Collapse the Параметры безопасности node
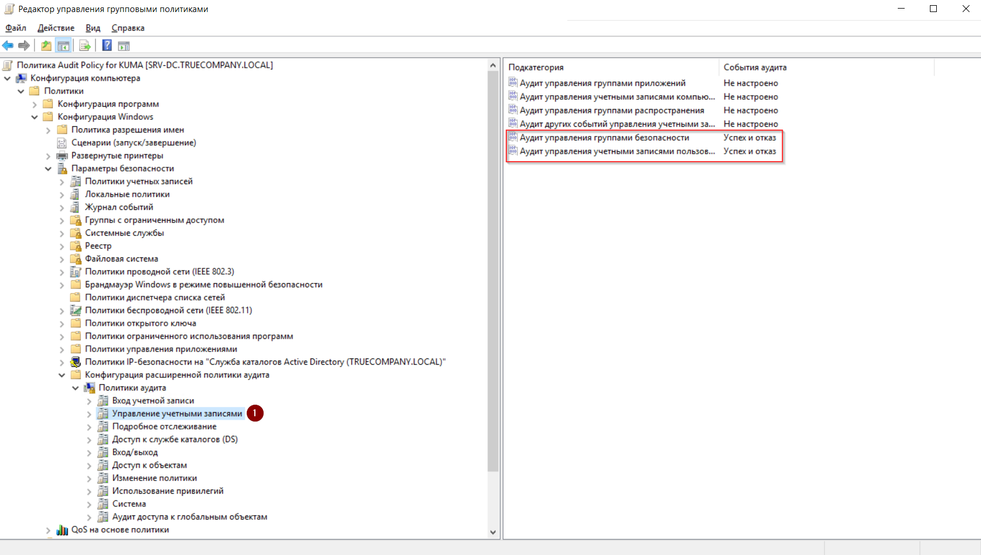Viewport: 981px width, 555px height. coord(48,169)
